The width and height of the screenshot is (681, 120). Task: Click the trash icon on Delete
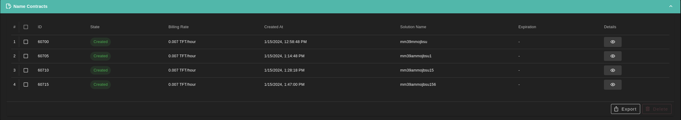648,109
